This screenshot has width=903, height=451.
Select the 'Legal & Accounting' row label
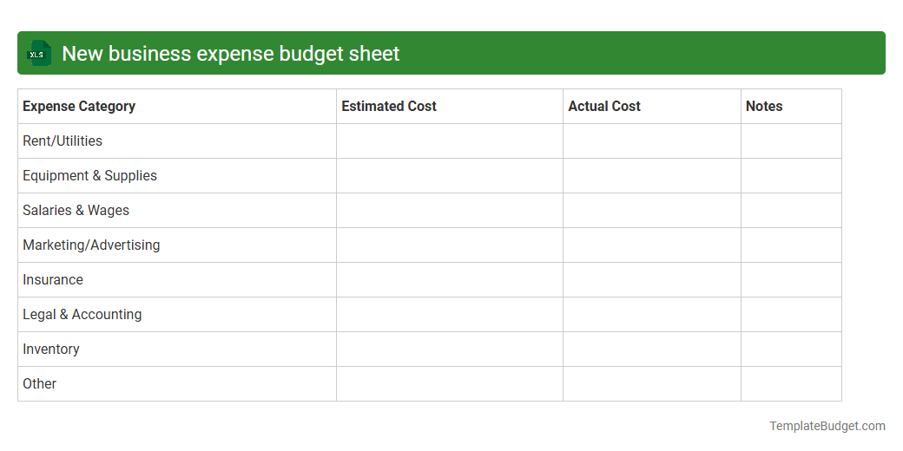[x=82, y=314]
